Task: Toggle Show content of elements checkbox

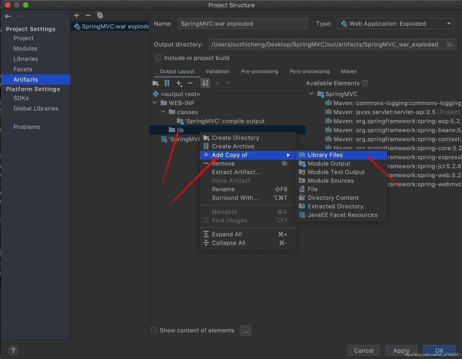Action: pos(154,330)
